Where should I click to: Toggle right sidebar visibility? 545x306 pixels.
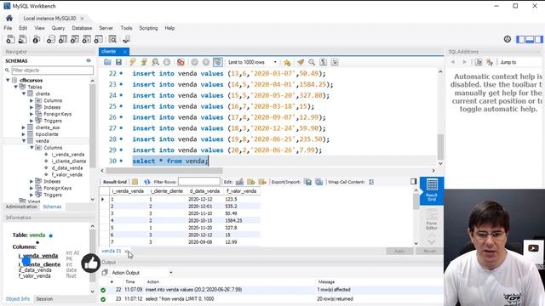pyautogui.click(x=539, y=39)
